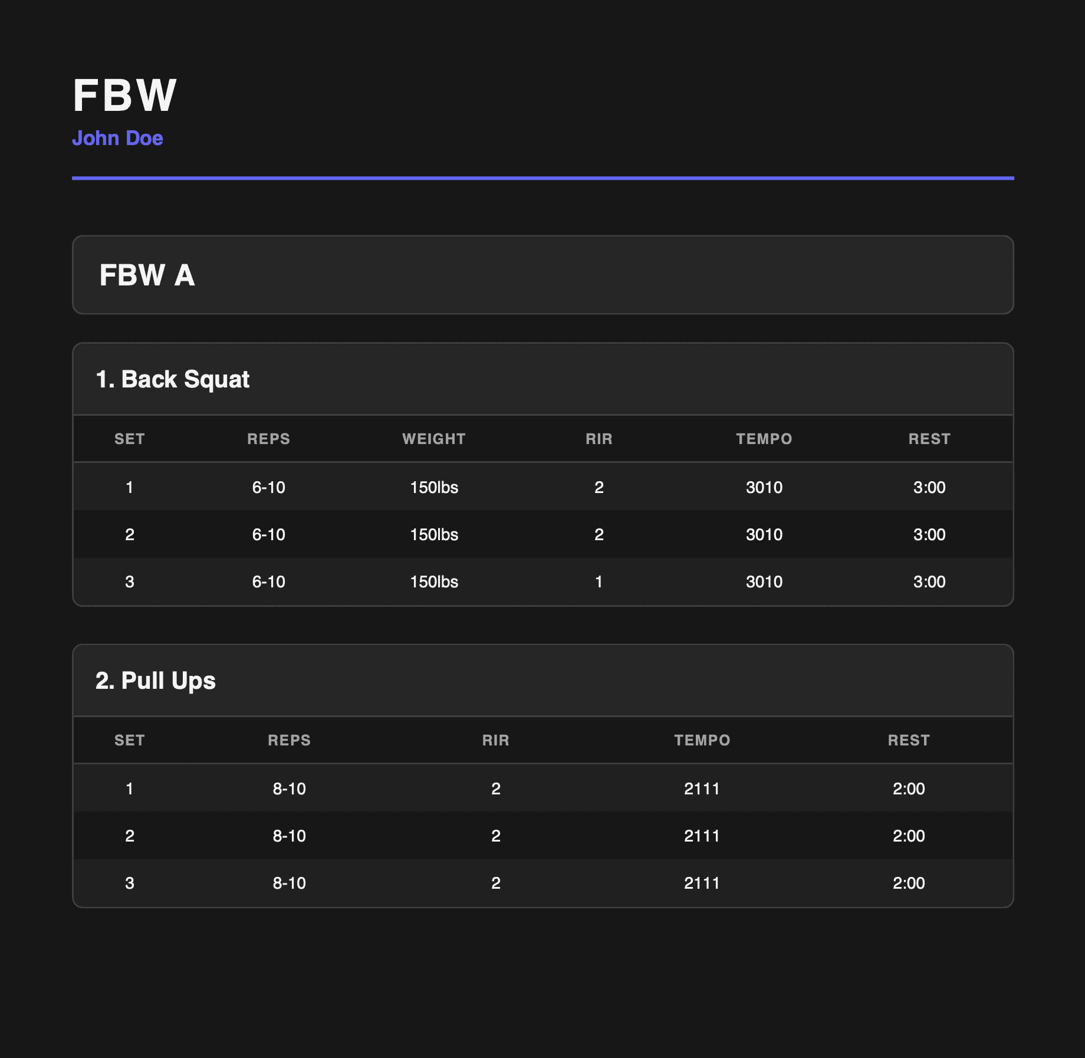Click SET column header in Pull Ups table
Viewport: 1085px width, 1058px height.
pos(130,740)
